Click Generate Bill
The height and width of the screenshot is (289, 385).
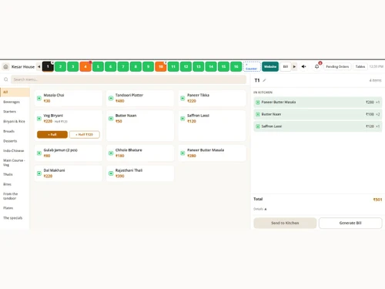pos(350,223)
